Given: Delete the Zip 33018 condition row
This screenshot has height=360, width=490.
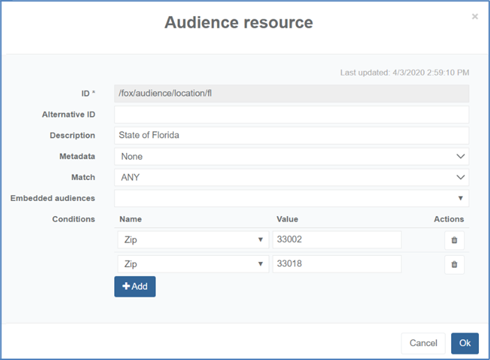Looking at the screenshot, I should (x=454, y=264).
